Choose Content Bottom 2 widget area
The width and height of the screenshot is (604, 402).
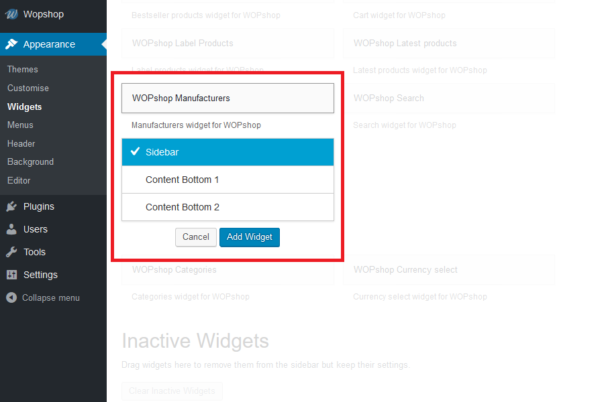228,207
